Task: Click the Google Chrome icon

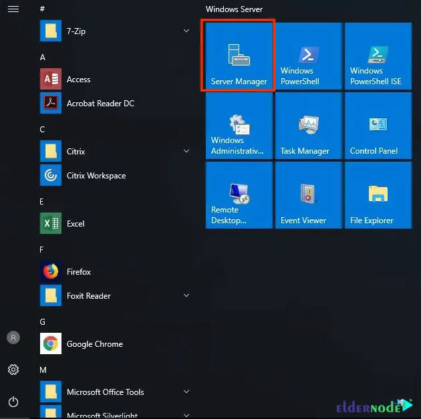Action: click(51, 343)
